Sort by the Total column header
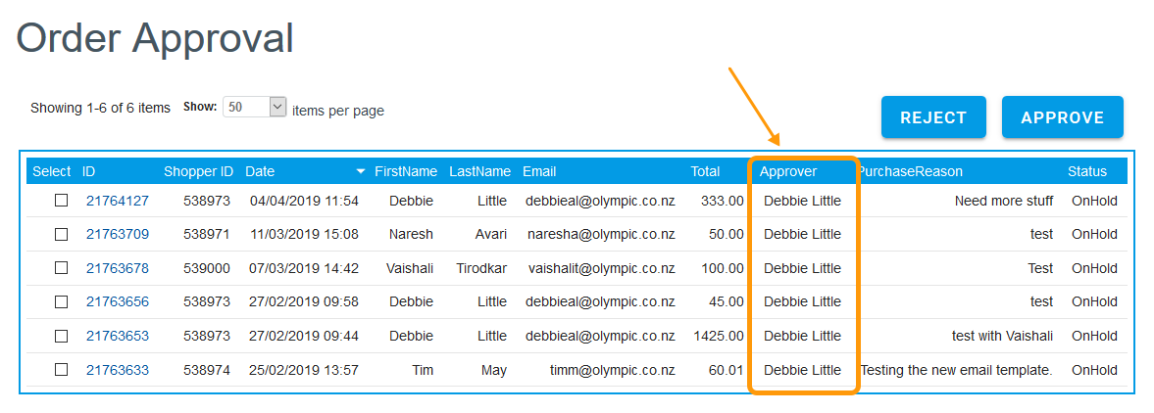 click(705, 171)
